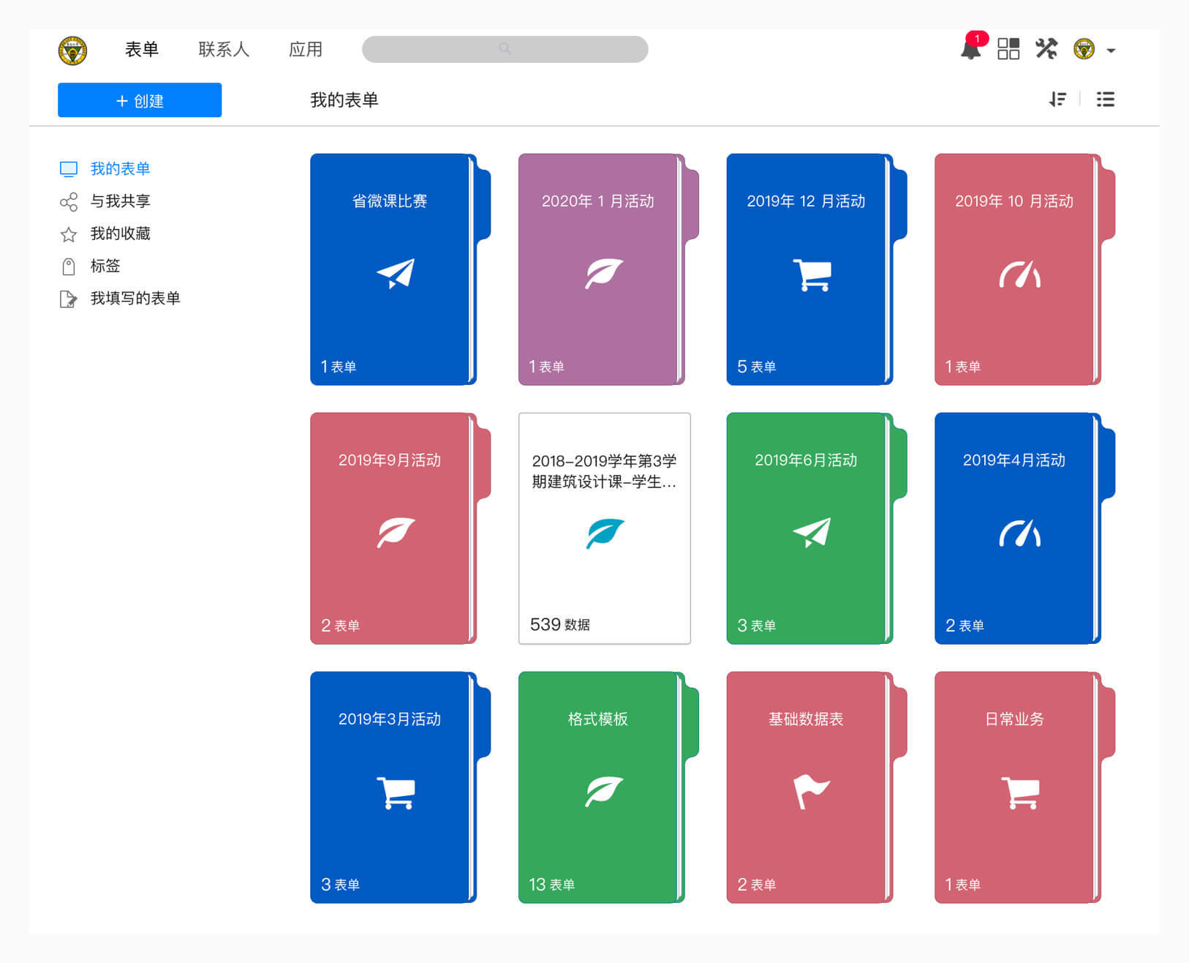Open the 2019年3月活动 folder title
The image size is (1189, 963).
(x=390, y=719)
